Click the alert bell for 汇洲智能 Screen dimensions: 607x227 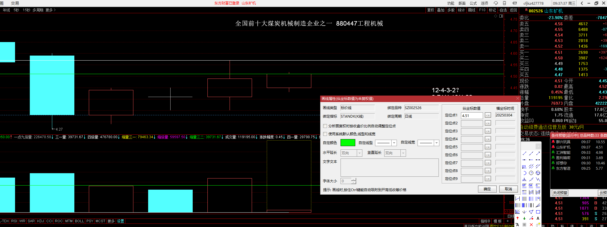coord(553,152)
